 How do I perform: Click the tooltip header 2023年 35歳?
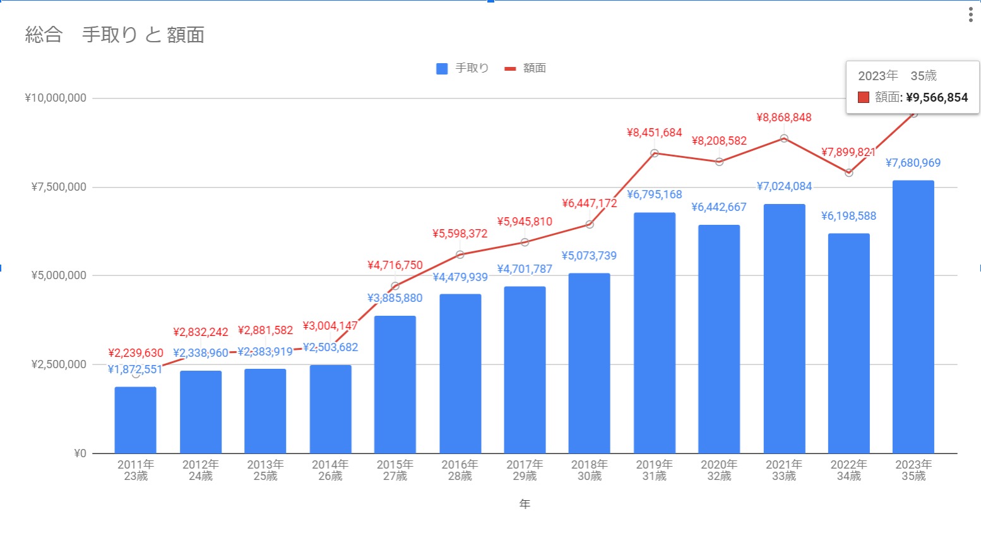coord(897,76)
